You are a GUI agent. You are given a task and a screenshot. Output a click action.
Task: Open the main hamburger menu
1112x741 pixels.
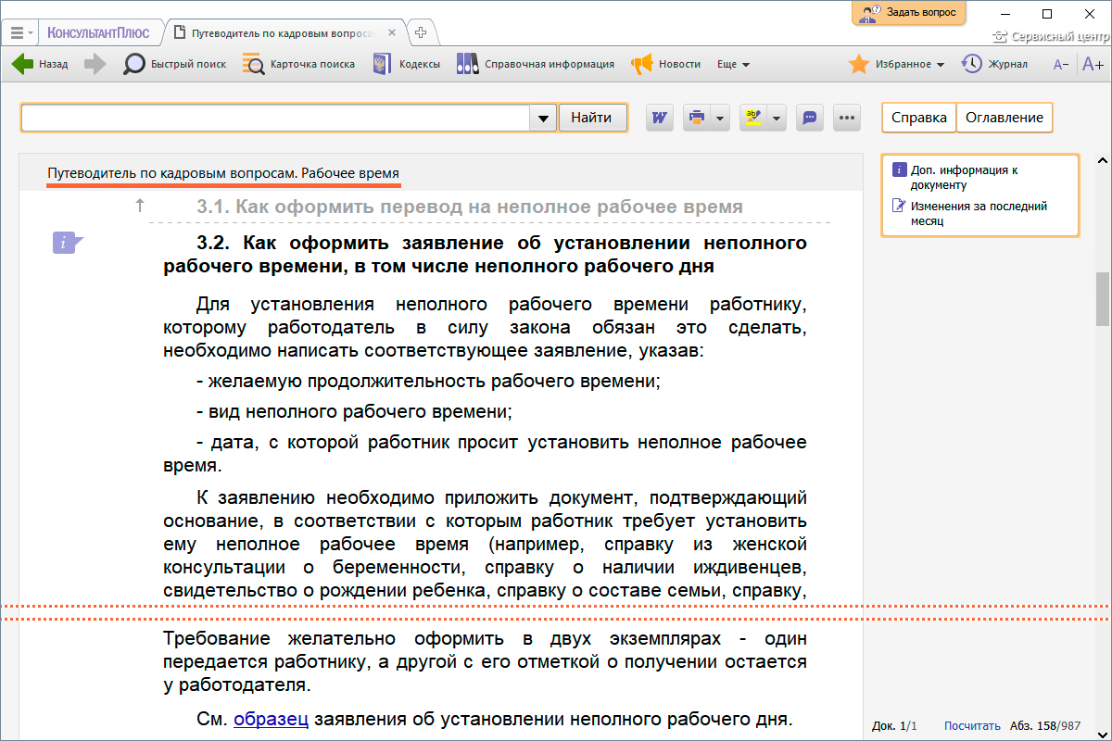pyautogui.click(x=20, y=32)
